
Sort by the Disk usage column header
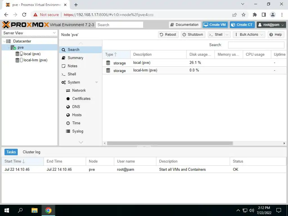201,54
